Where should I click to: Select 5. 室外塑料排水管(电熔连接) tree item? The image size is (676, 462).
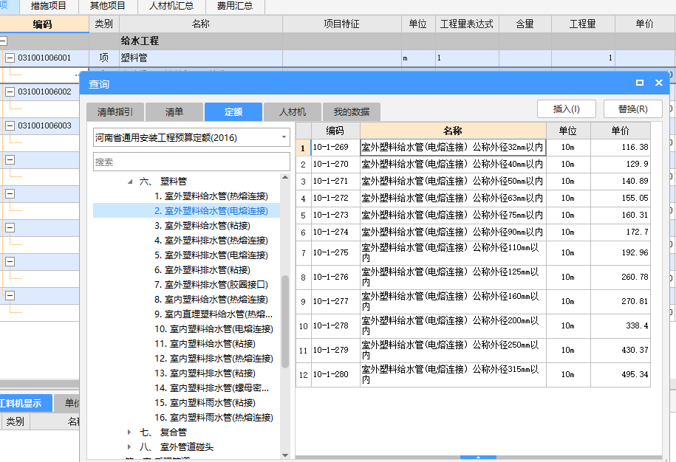click(x=211, y=255)
